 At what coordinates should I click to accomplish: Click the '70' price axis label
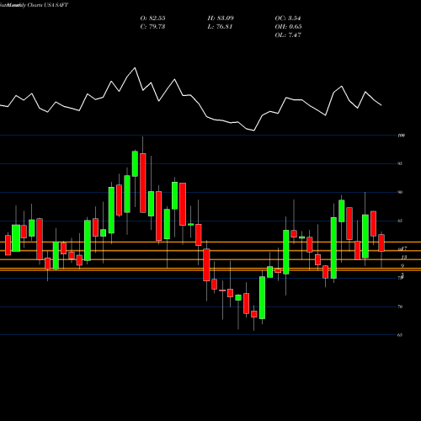400,306
